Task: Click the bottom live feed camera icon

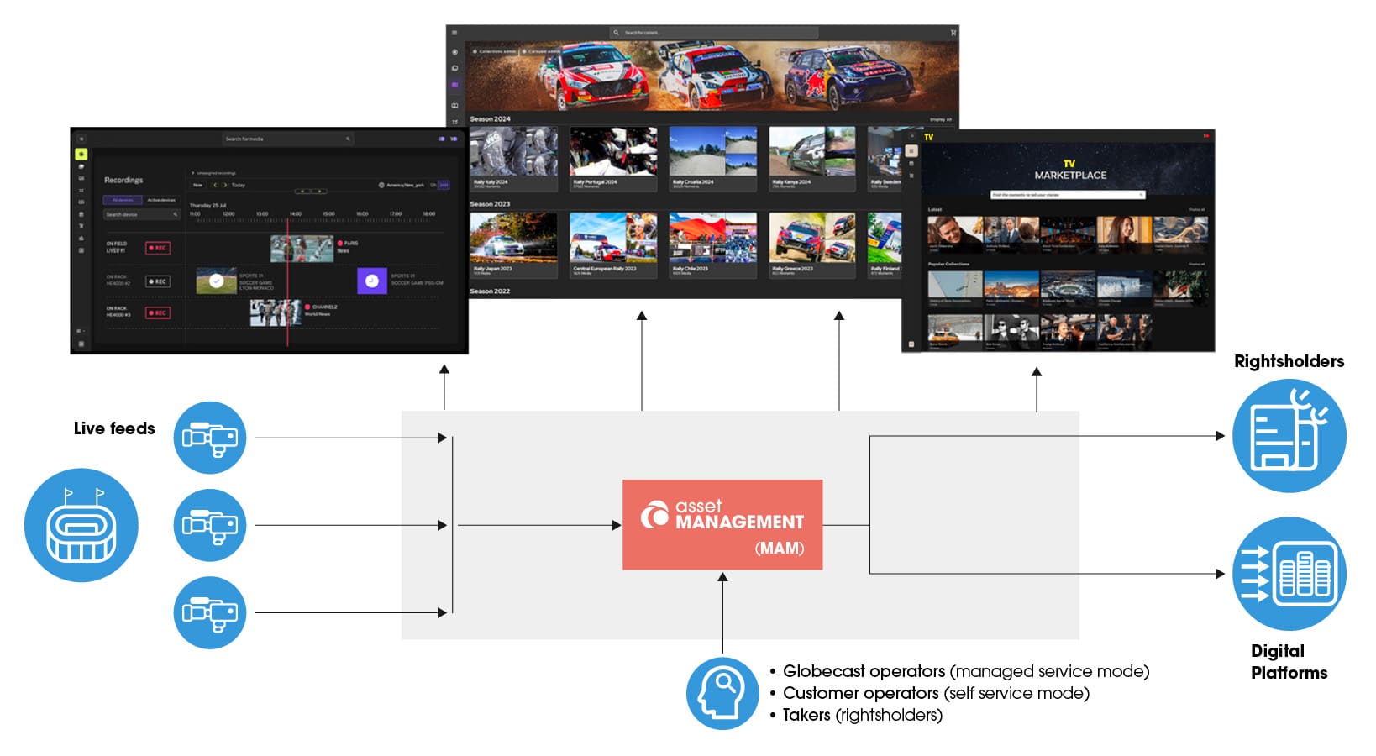Action: [210, 612]
